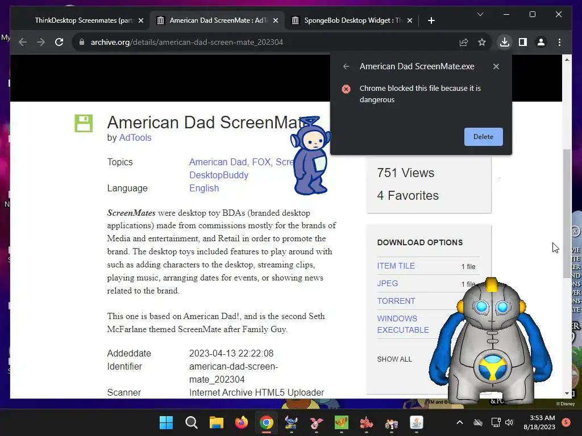Reload the archive.org page
Viewport: 582px width, 436px height.
[x=59, y=42]
